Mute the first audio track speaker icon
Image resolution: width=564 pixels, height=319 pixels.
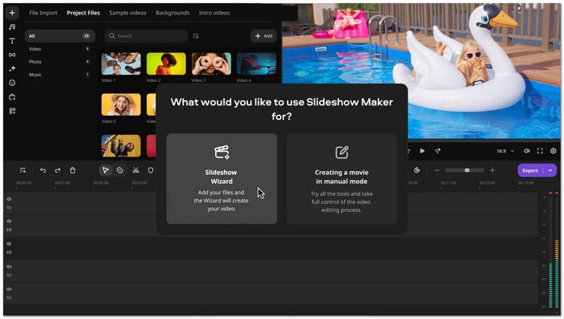coord(9,267)
